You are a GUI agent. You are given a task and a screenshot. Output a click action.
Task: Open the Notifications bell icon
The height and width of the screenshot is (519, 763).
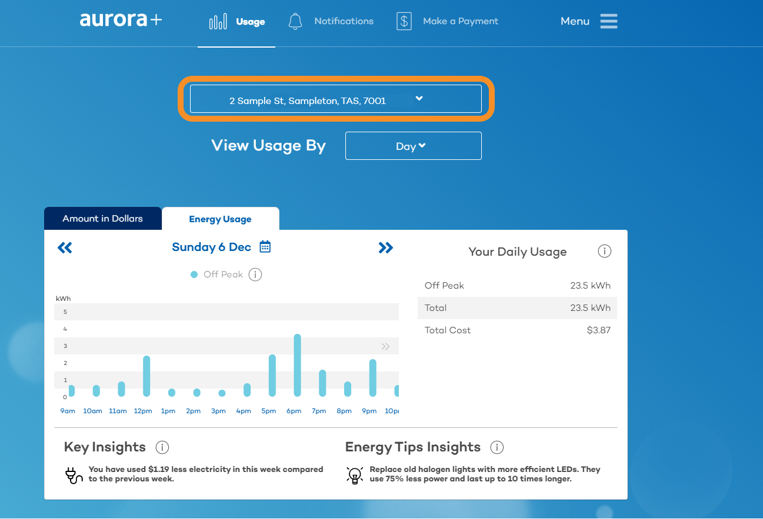(295, 21)
